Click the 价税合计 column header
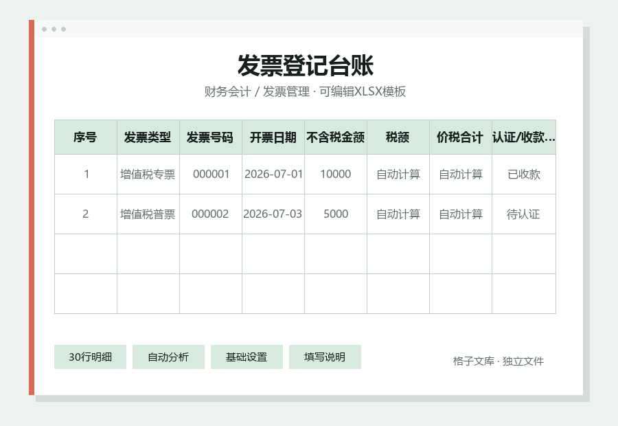 pyautogui.click(x=461, y=137)
